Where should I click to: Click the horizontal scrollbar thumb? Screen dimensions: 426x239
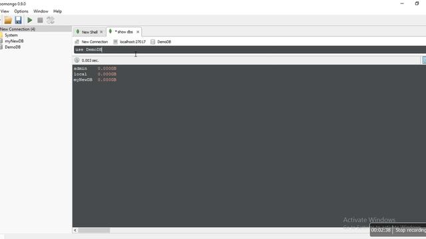(x=94, y=230)
